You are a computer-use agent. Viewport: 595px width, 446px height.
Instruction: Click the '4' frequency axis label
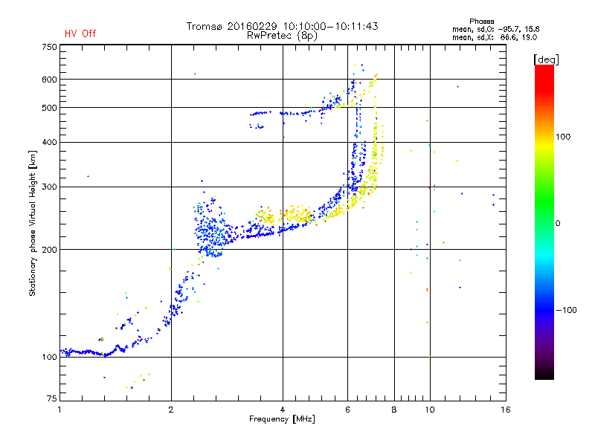tap(283, 410)
